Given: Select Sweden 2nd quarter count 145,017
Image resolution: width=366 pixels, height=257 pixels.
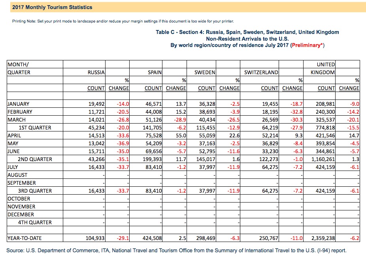Looking at the screenshot, I should click(206, 159).
